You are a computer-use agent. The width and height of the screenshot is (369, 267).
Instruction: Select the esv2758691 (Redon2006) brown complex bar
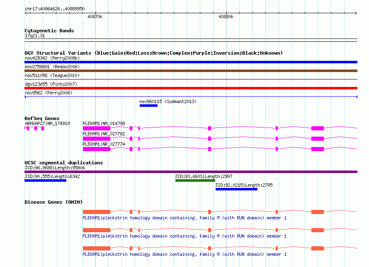tap(191, 71)
